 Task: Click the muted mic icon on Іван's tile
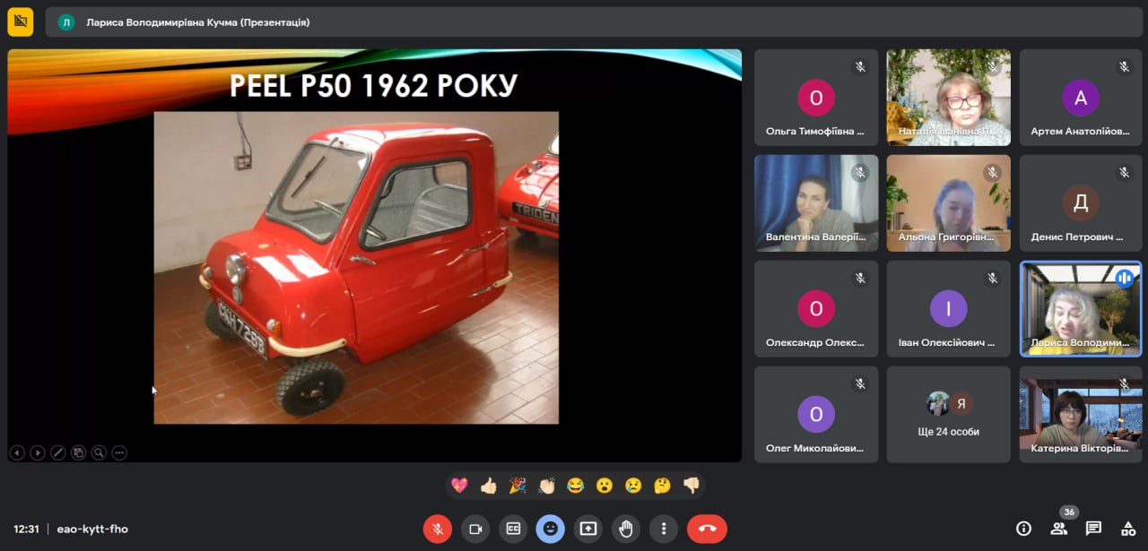(992, 279)
